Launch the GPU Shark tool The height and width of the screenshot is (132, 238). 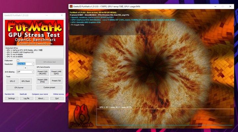(26, 81)
